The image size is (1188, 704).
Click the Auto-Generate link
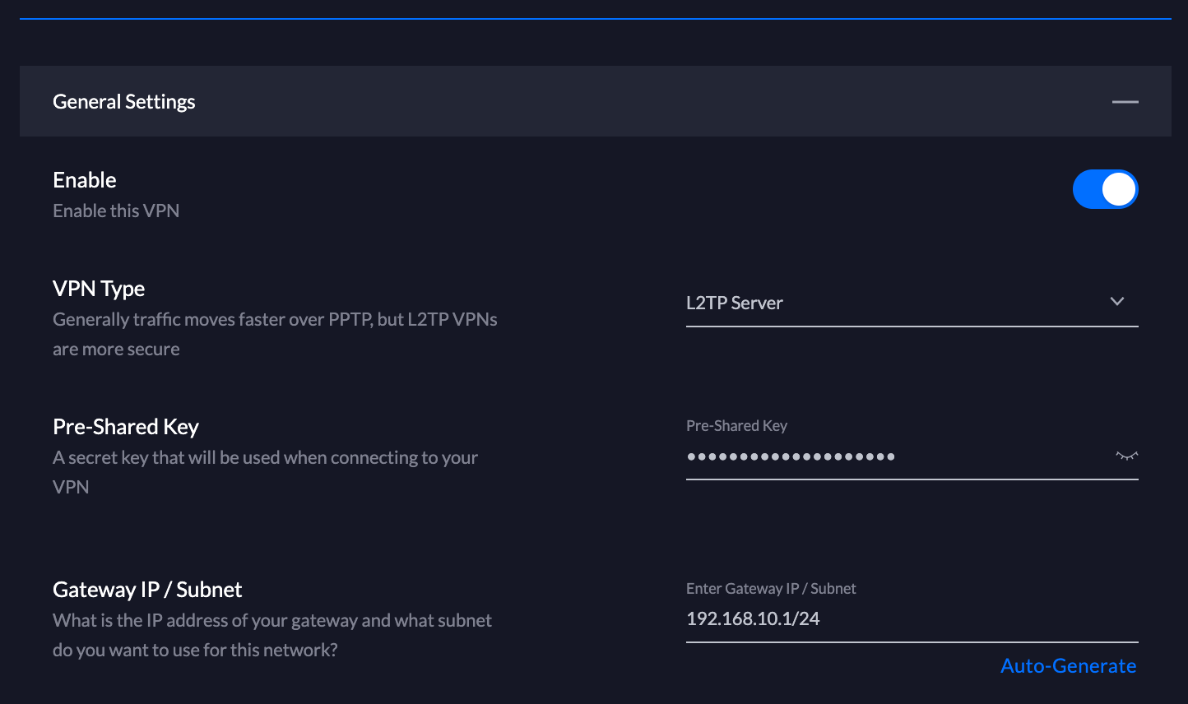click(x=1068, y=666)
